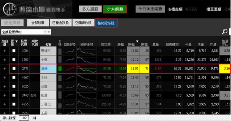Image resolution: width=231 pixels, height=121 pixels.
Task: Click the sort arrow above 振幅 header
Action: click(x=137, y=41)
